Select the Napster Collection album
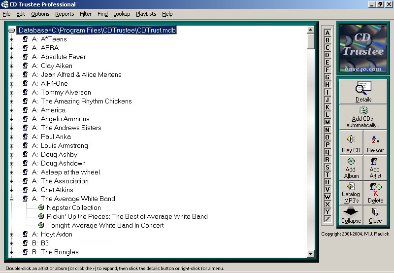The width and height of the screenshot is (394, 273). click(74, 207)
